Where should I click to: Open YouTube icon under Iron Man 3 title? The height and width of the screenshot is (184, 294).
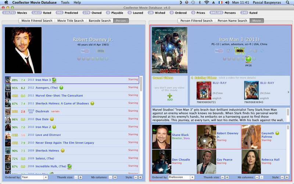click(x=219, y=51)
